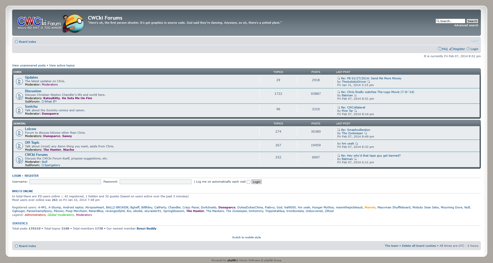Viewport: 493px width, 263px height.
Task: Open the Register link in header
Action: click(x=459, y=49)
